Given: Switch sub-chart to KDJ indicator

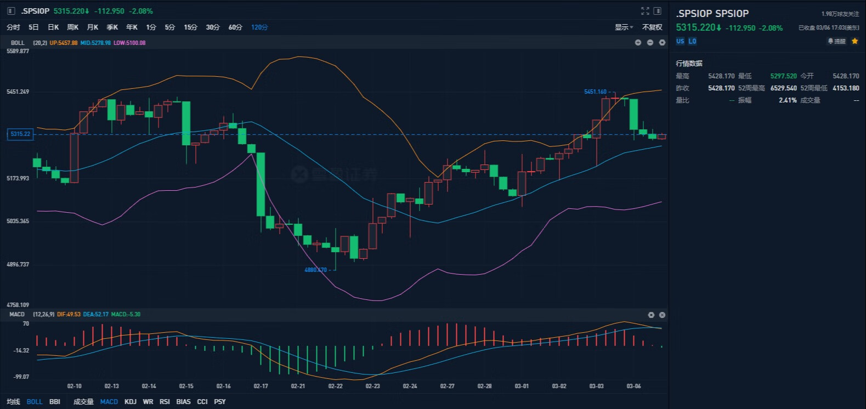Looking at the screenshot, I should (x=131, y=402).
